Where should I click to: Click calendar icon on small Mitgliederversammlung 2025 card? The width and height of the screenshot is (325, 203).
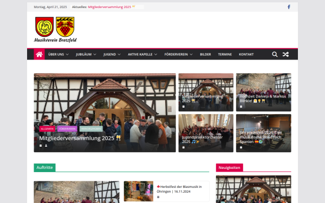click(x=184, y=107)
